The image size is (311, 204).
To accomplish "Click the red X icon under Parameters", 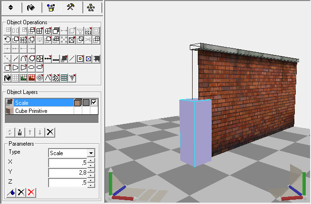I will tap(31, 192).
